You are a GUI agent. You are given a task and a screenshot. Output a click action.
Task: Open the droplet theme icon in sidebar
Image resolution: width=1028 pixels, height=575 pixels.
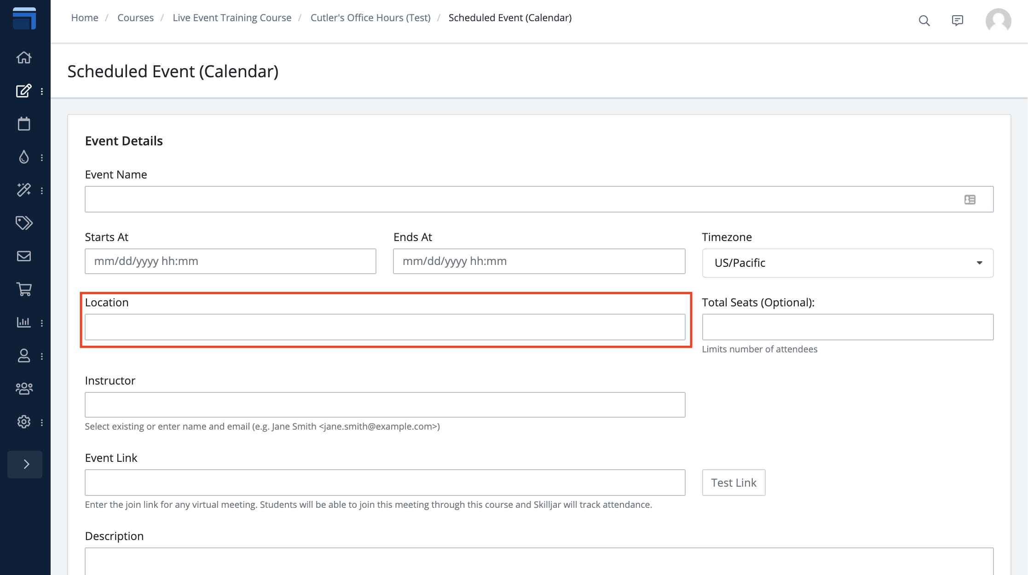tap(24, 157)
